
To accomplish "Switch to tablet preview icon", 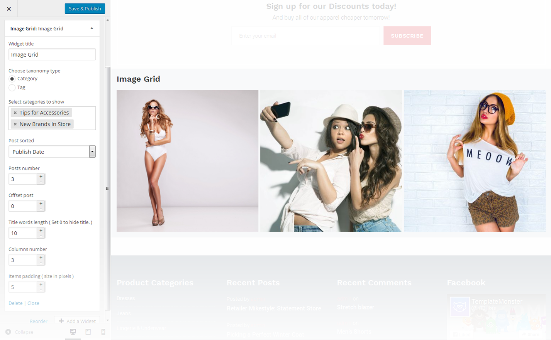I will click(88, 332).
